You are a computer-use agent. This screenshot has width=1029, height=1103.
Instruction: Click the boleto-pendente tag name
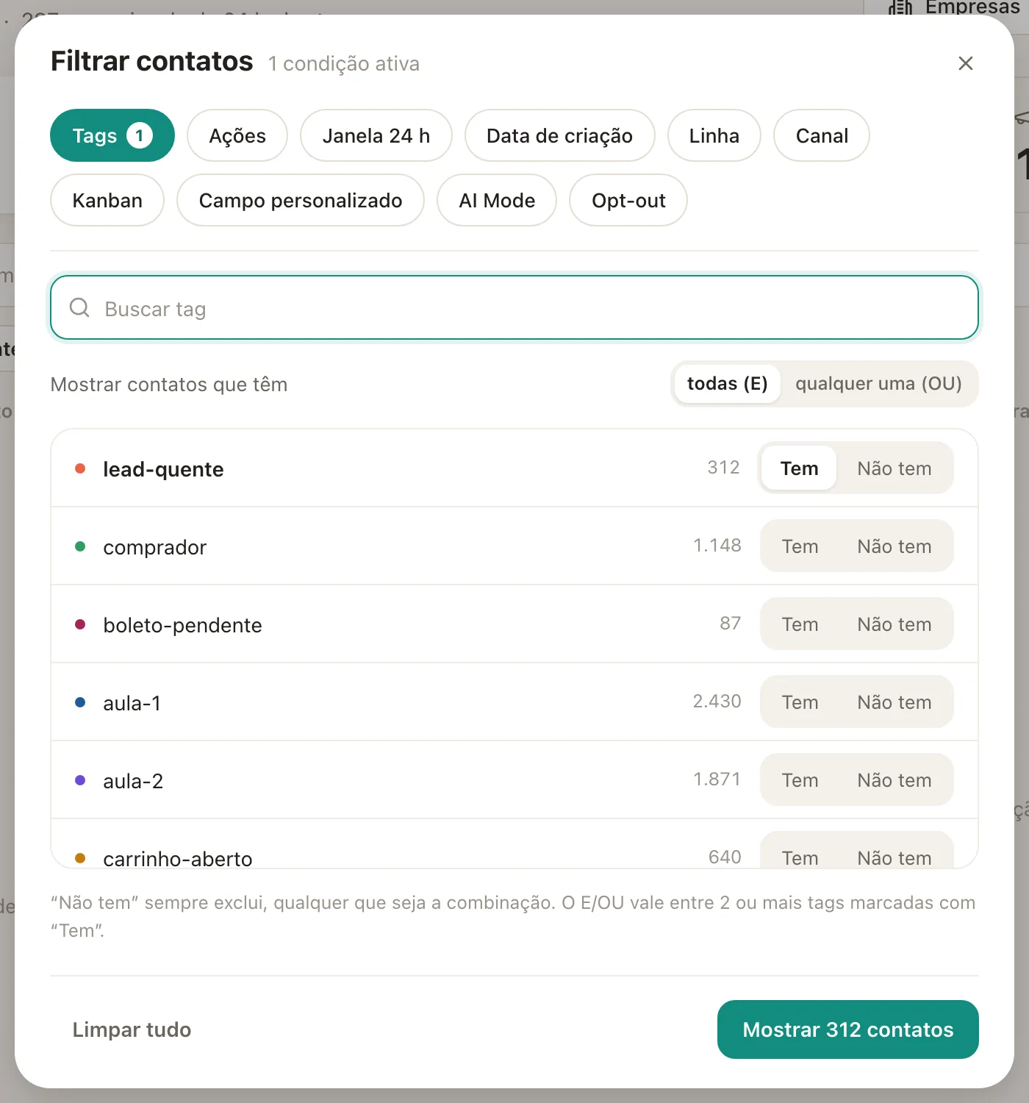(182, 625)
